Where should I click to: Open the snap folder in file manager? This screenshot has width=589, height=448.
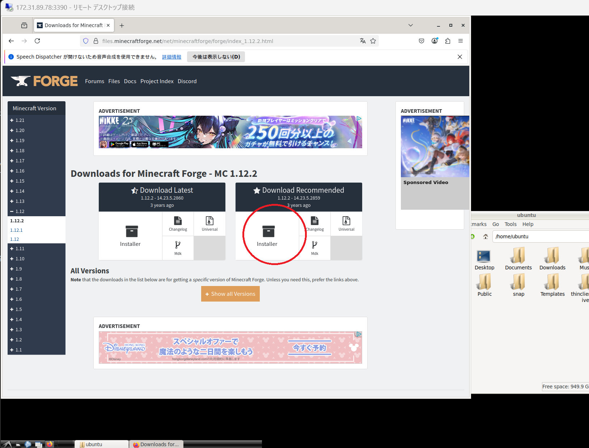coord(518,285)
